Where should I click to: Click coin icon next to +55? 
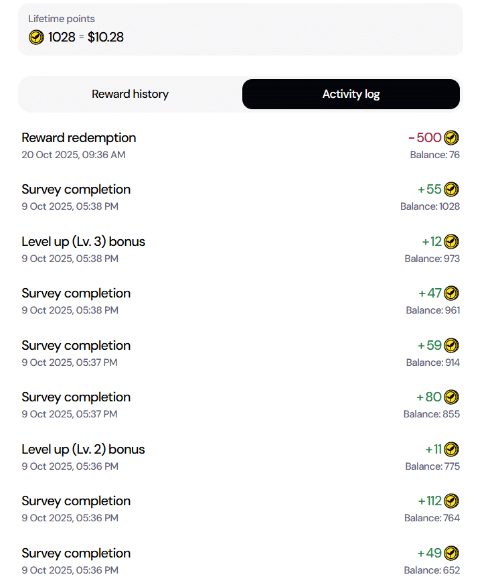pos(452,190)
